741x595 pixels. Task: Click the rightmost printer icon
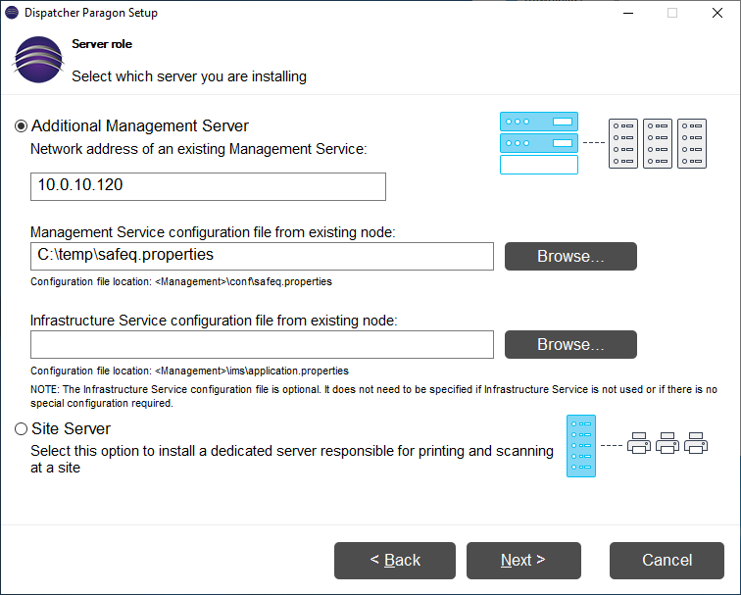tap(696, 442)
